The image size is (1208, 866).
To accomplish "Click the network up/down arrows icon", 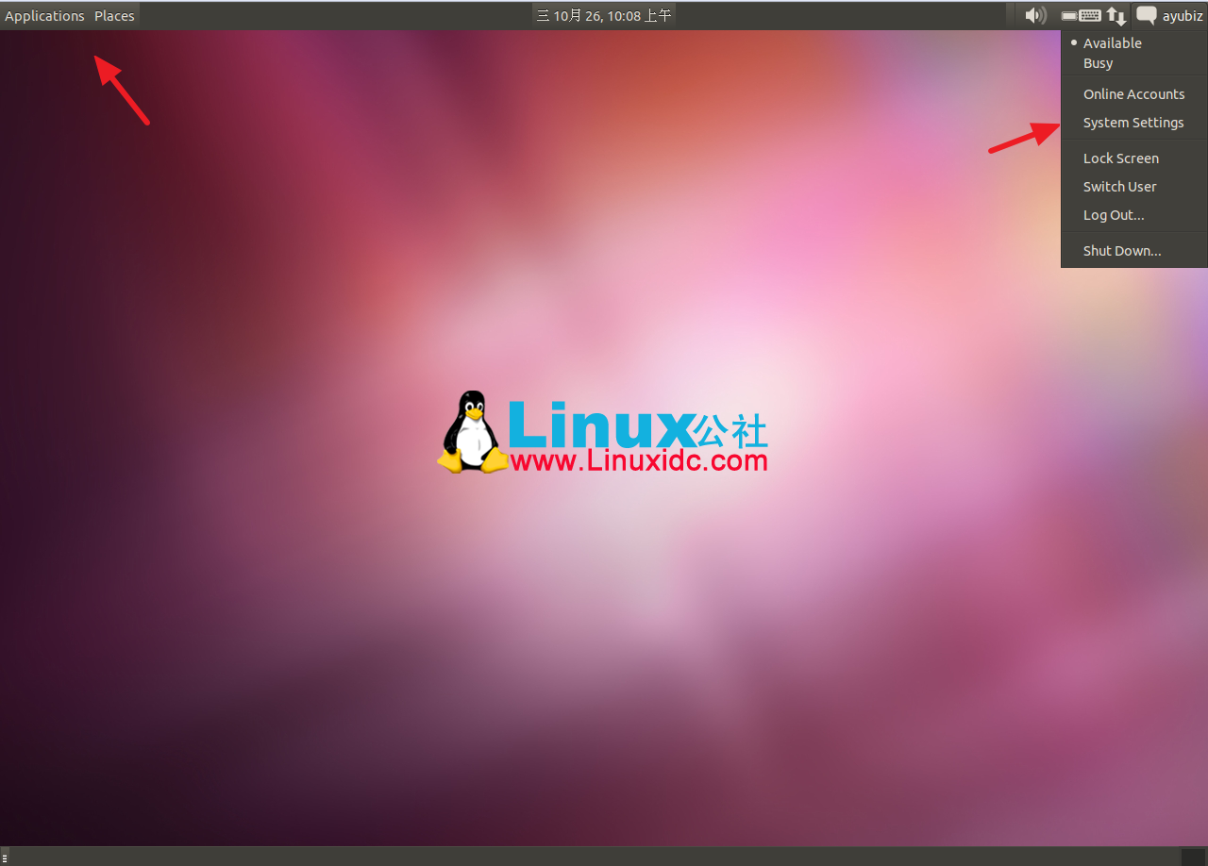I will [1116, 15].
